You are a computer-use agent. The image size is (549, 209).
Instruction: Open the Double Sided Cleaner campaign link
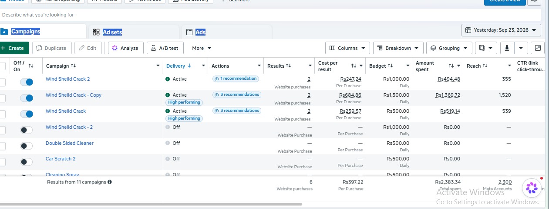click(x=70, y=143)
